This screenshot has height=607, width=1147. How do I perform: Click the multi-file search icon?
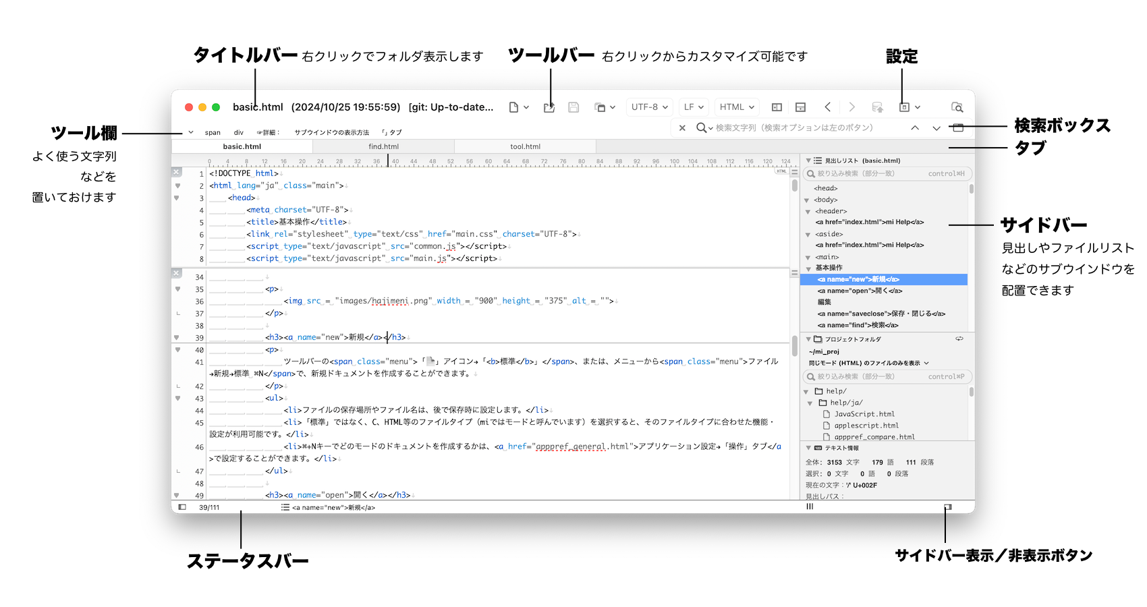point(957,107)
